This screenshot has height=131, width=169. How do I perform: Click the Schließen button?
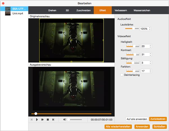[159, 127]
